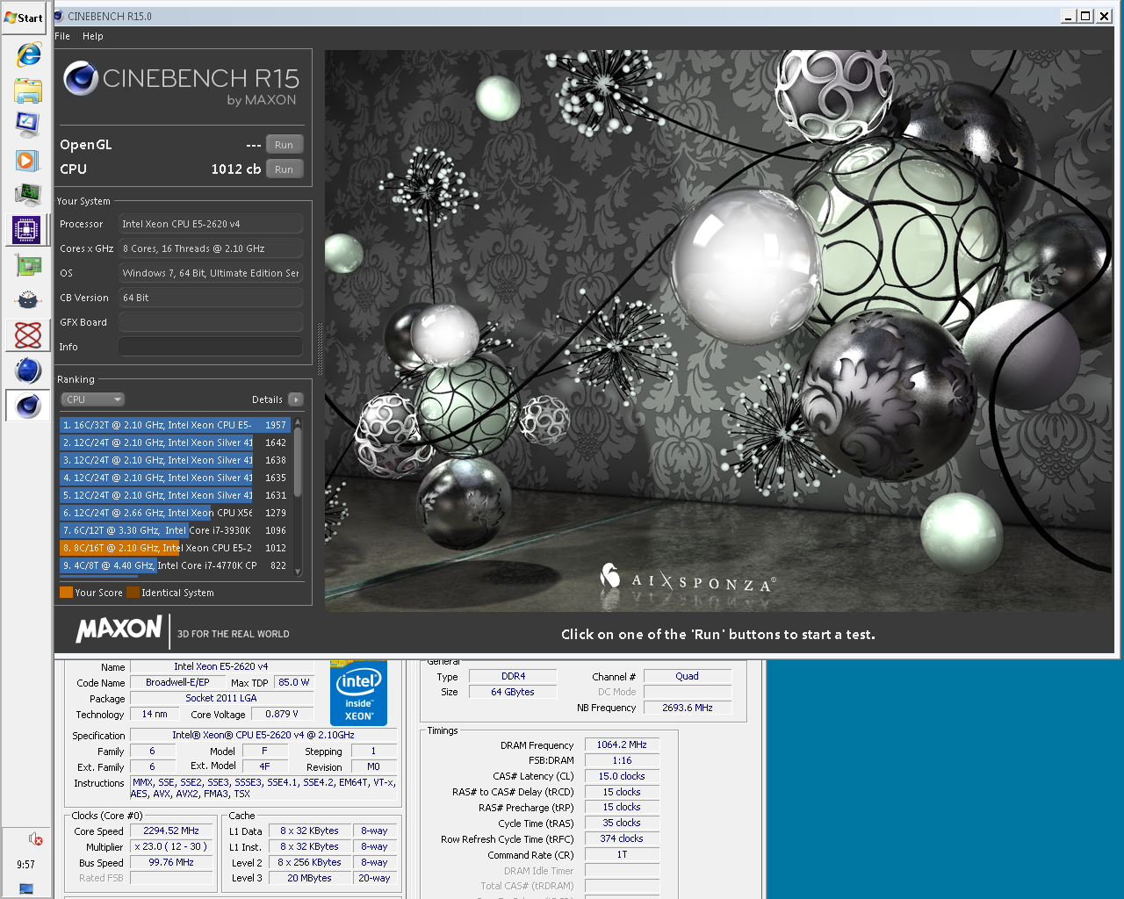Click the show desktop icon below the clock
1124x899 pixels.
[x=26, y=888]
